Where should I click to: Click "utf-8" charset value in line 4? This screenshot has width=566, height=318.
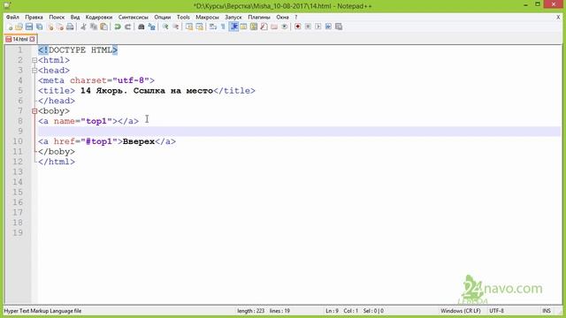pyautogui.click(x=131, y=80)
